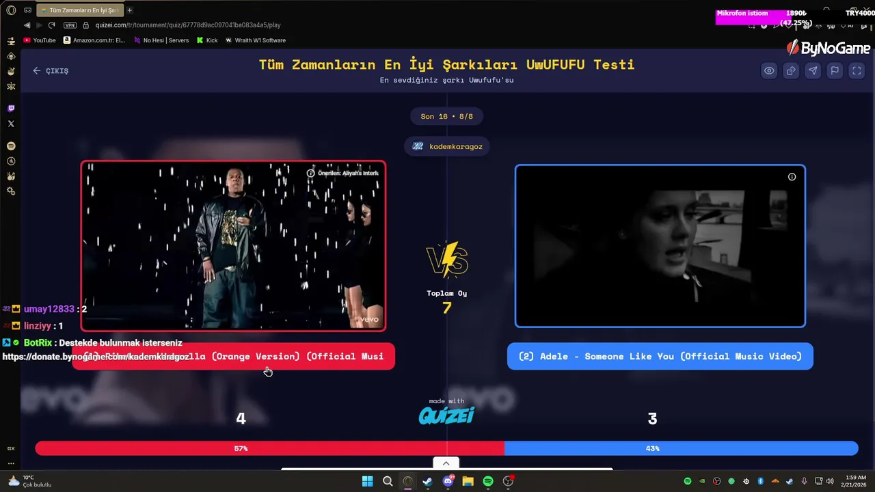This screenshot has height=492, width=875.
Task: Share the quiz via paper-plane icon
Action: coord(813,70)
